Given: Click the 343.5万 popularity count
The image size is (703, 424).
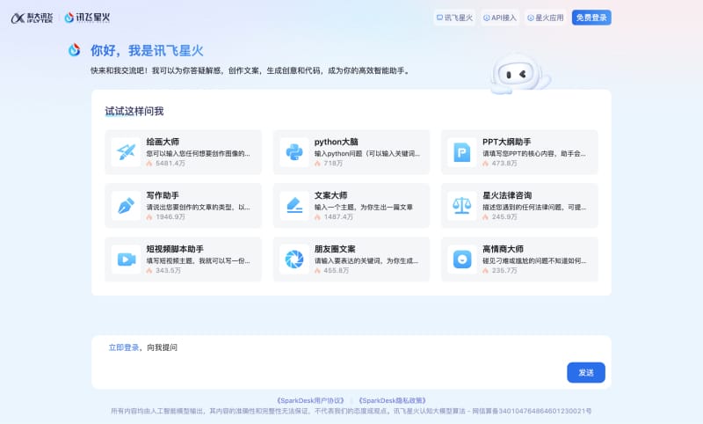Looking at the screenshot, I should pos(168,271).
